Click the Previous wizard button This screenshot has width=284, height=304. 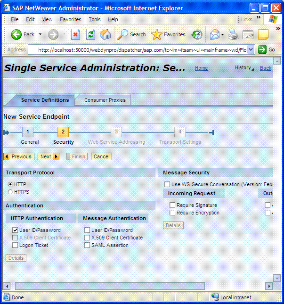(19, 156)
